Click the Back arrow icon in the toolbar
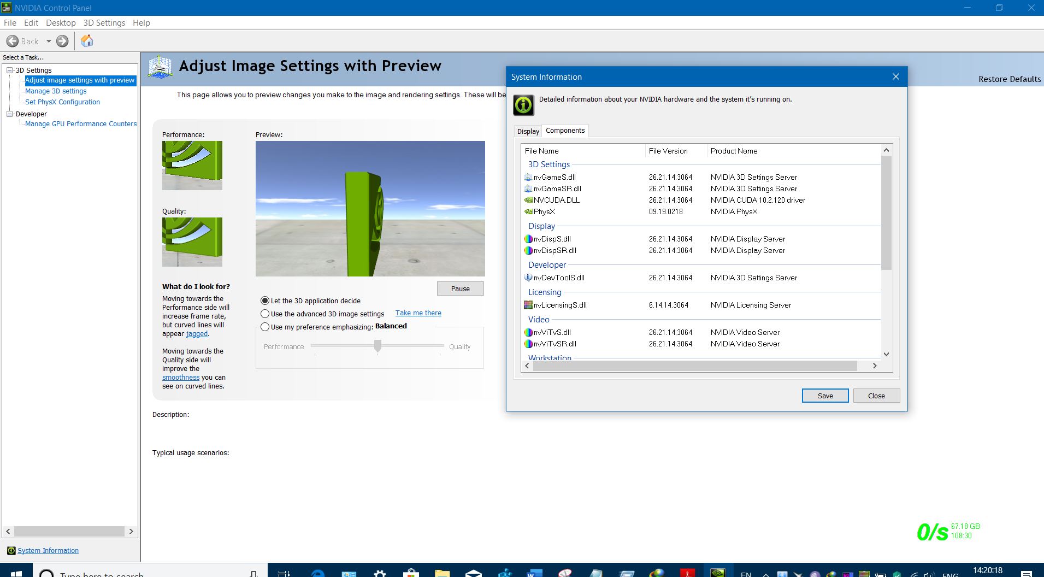1044x577 pixels. [13, 41]
